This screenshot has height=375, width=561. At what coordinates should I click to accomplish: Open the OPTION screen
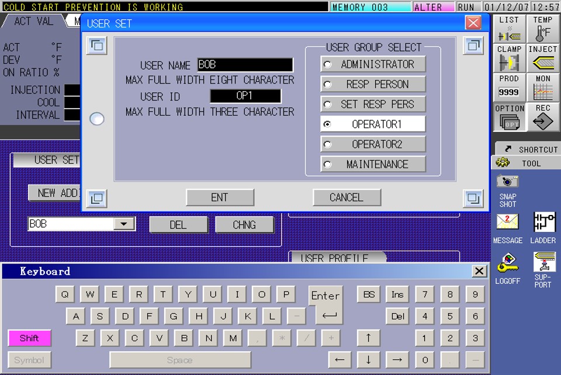(x=508, y=117)
